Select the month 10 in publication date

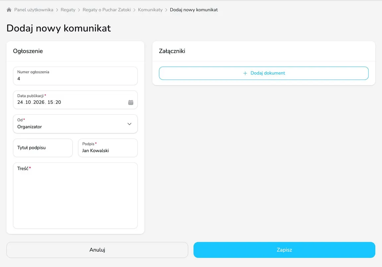point(28,102)
